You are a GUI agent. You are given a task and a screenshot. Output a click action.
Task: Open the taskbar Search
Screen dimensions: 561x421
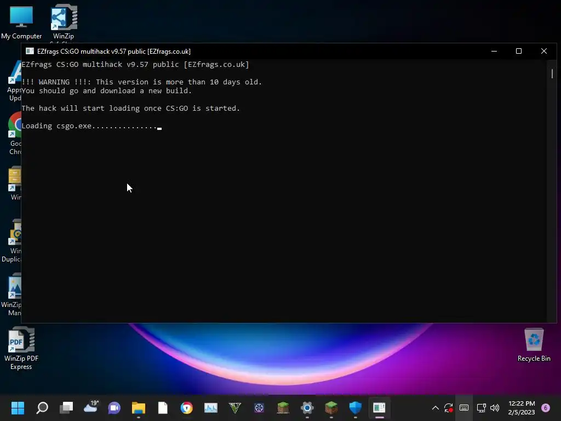(42, 408)
